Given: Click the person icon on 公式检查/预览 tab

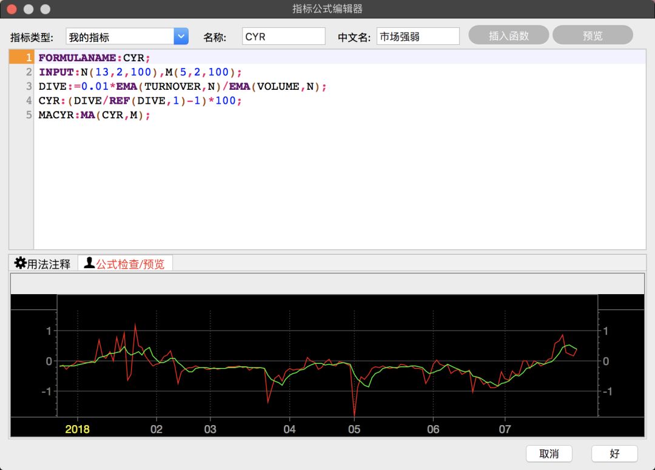Looking at the screenshot, I should [89, 263].
